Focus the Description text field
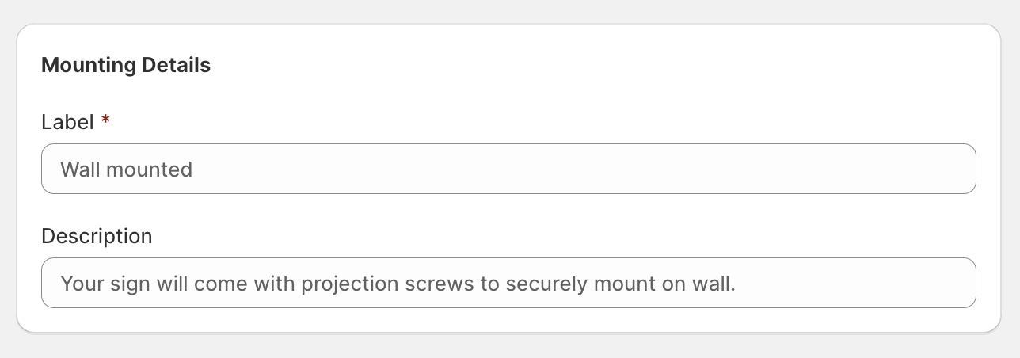 [x=507, y=283]
